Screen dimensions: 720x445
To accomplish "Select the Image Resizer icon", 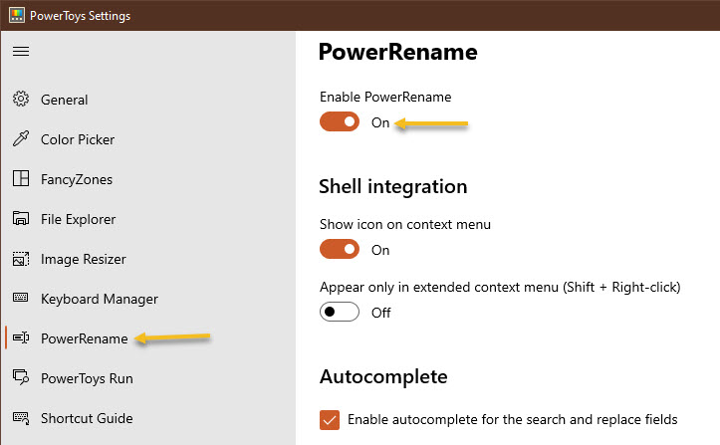I will [x=20, y=259].
